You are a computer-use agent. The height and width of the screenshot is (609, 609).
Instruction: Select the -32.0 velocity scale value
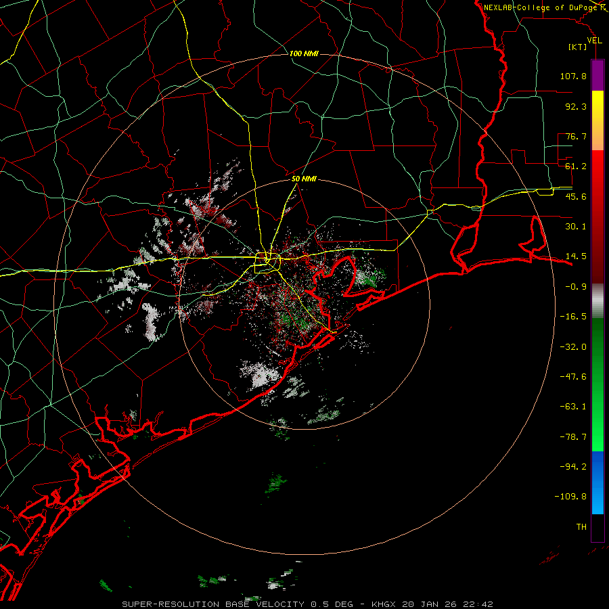tap(573, 347)
